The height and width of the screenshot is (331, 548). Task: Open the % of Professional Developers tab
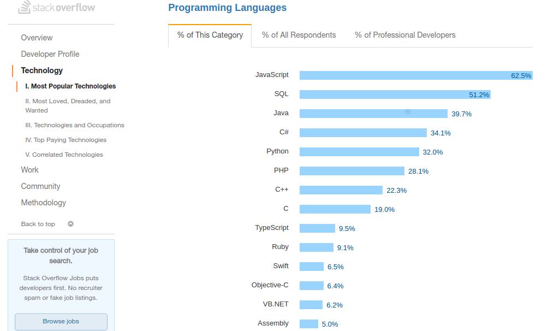pos(404,34)
